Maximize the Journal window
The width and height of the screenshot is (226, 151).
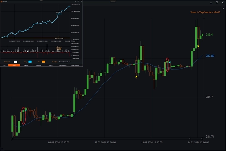[78, 1]
